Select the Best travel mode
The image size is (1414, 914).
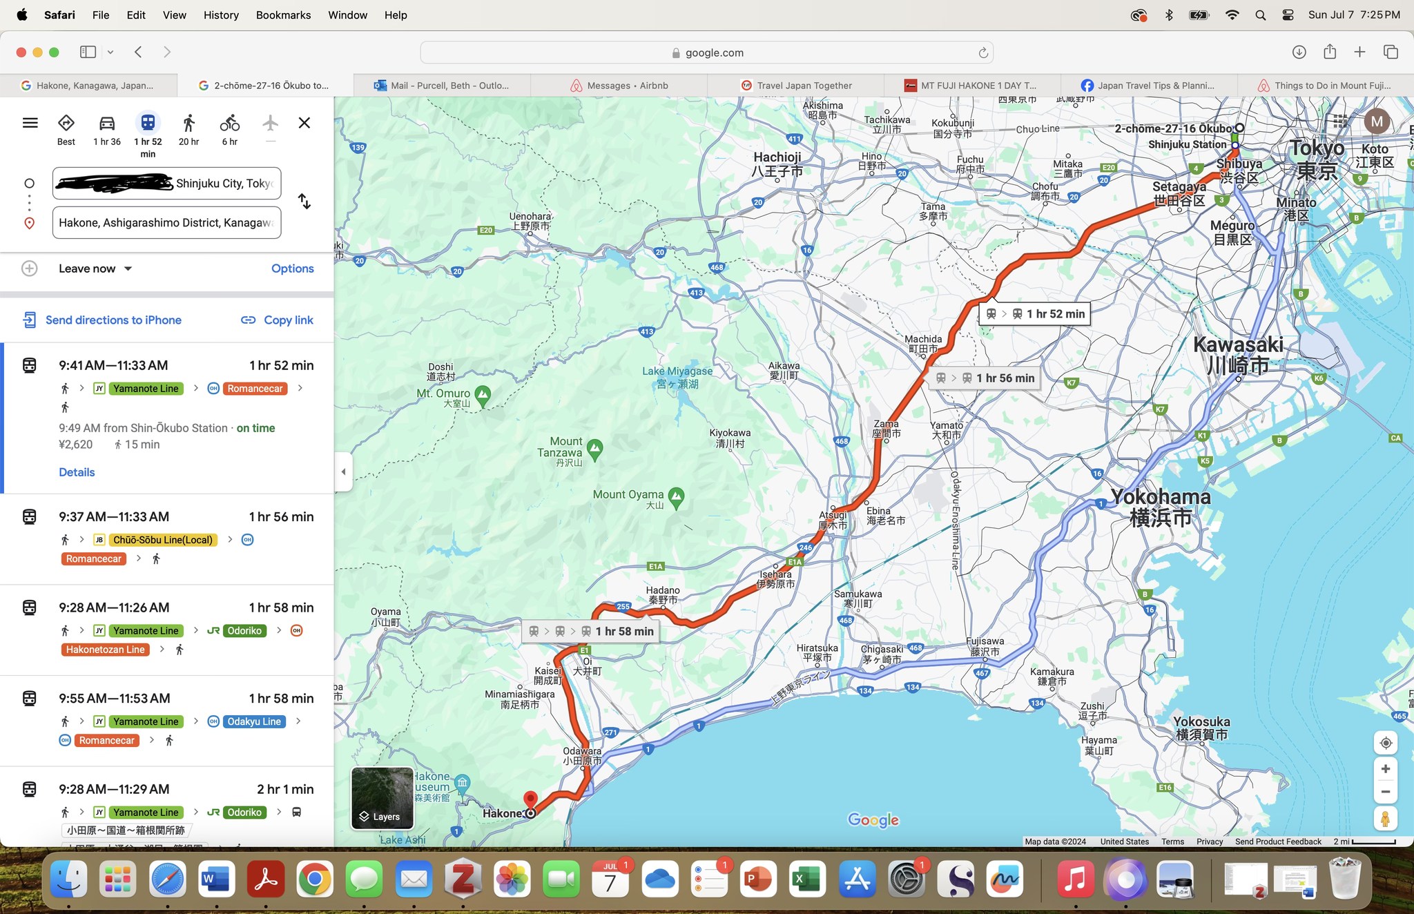[66, 130]
